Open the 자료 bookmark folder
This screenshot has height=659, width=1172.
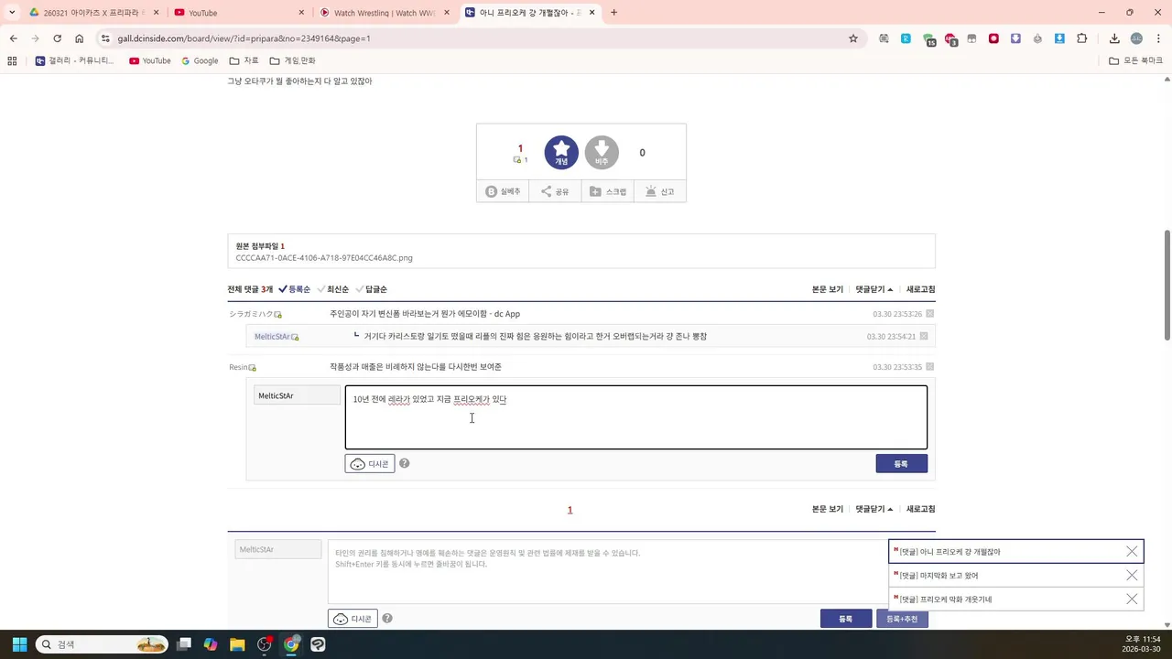(244, 60)
